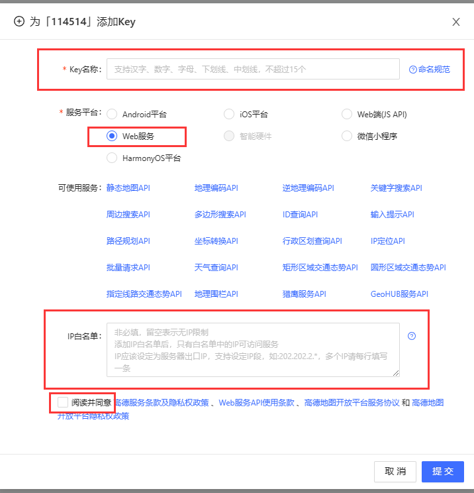Open the IP定位API link
Viewport: 474px width, 493px height.
point(388,241)
